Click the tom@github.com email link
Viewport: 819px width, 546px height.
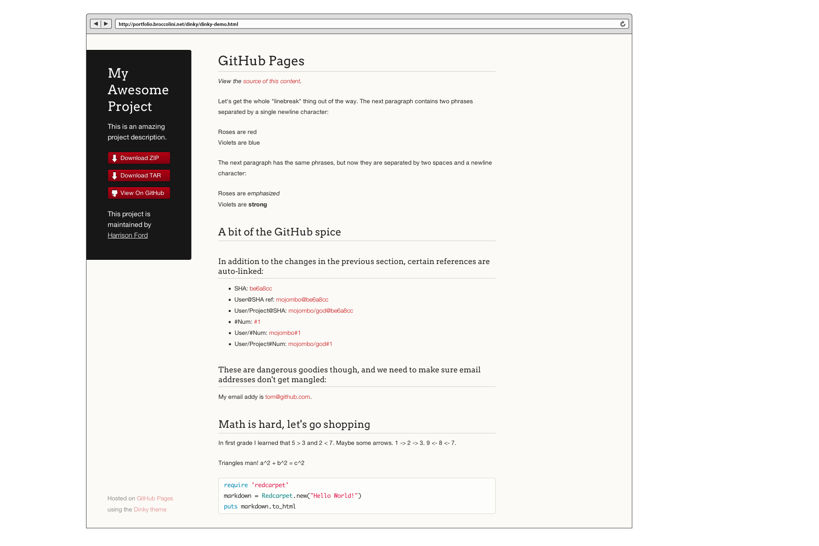click(x=288, y=397)
